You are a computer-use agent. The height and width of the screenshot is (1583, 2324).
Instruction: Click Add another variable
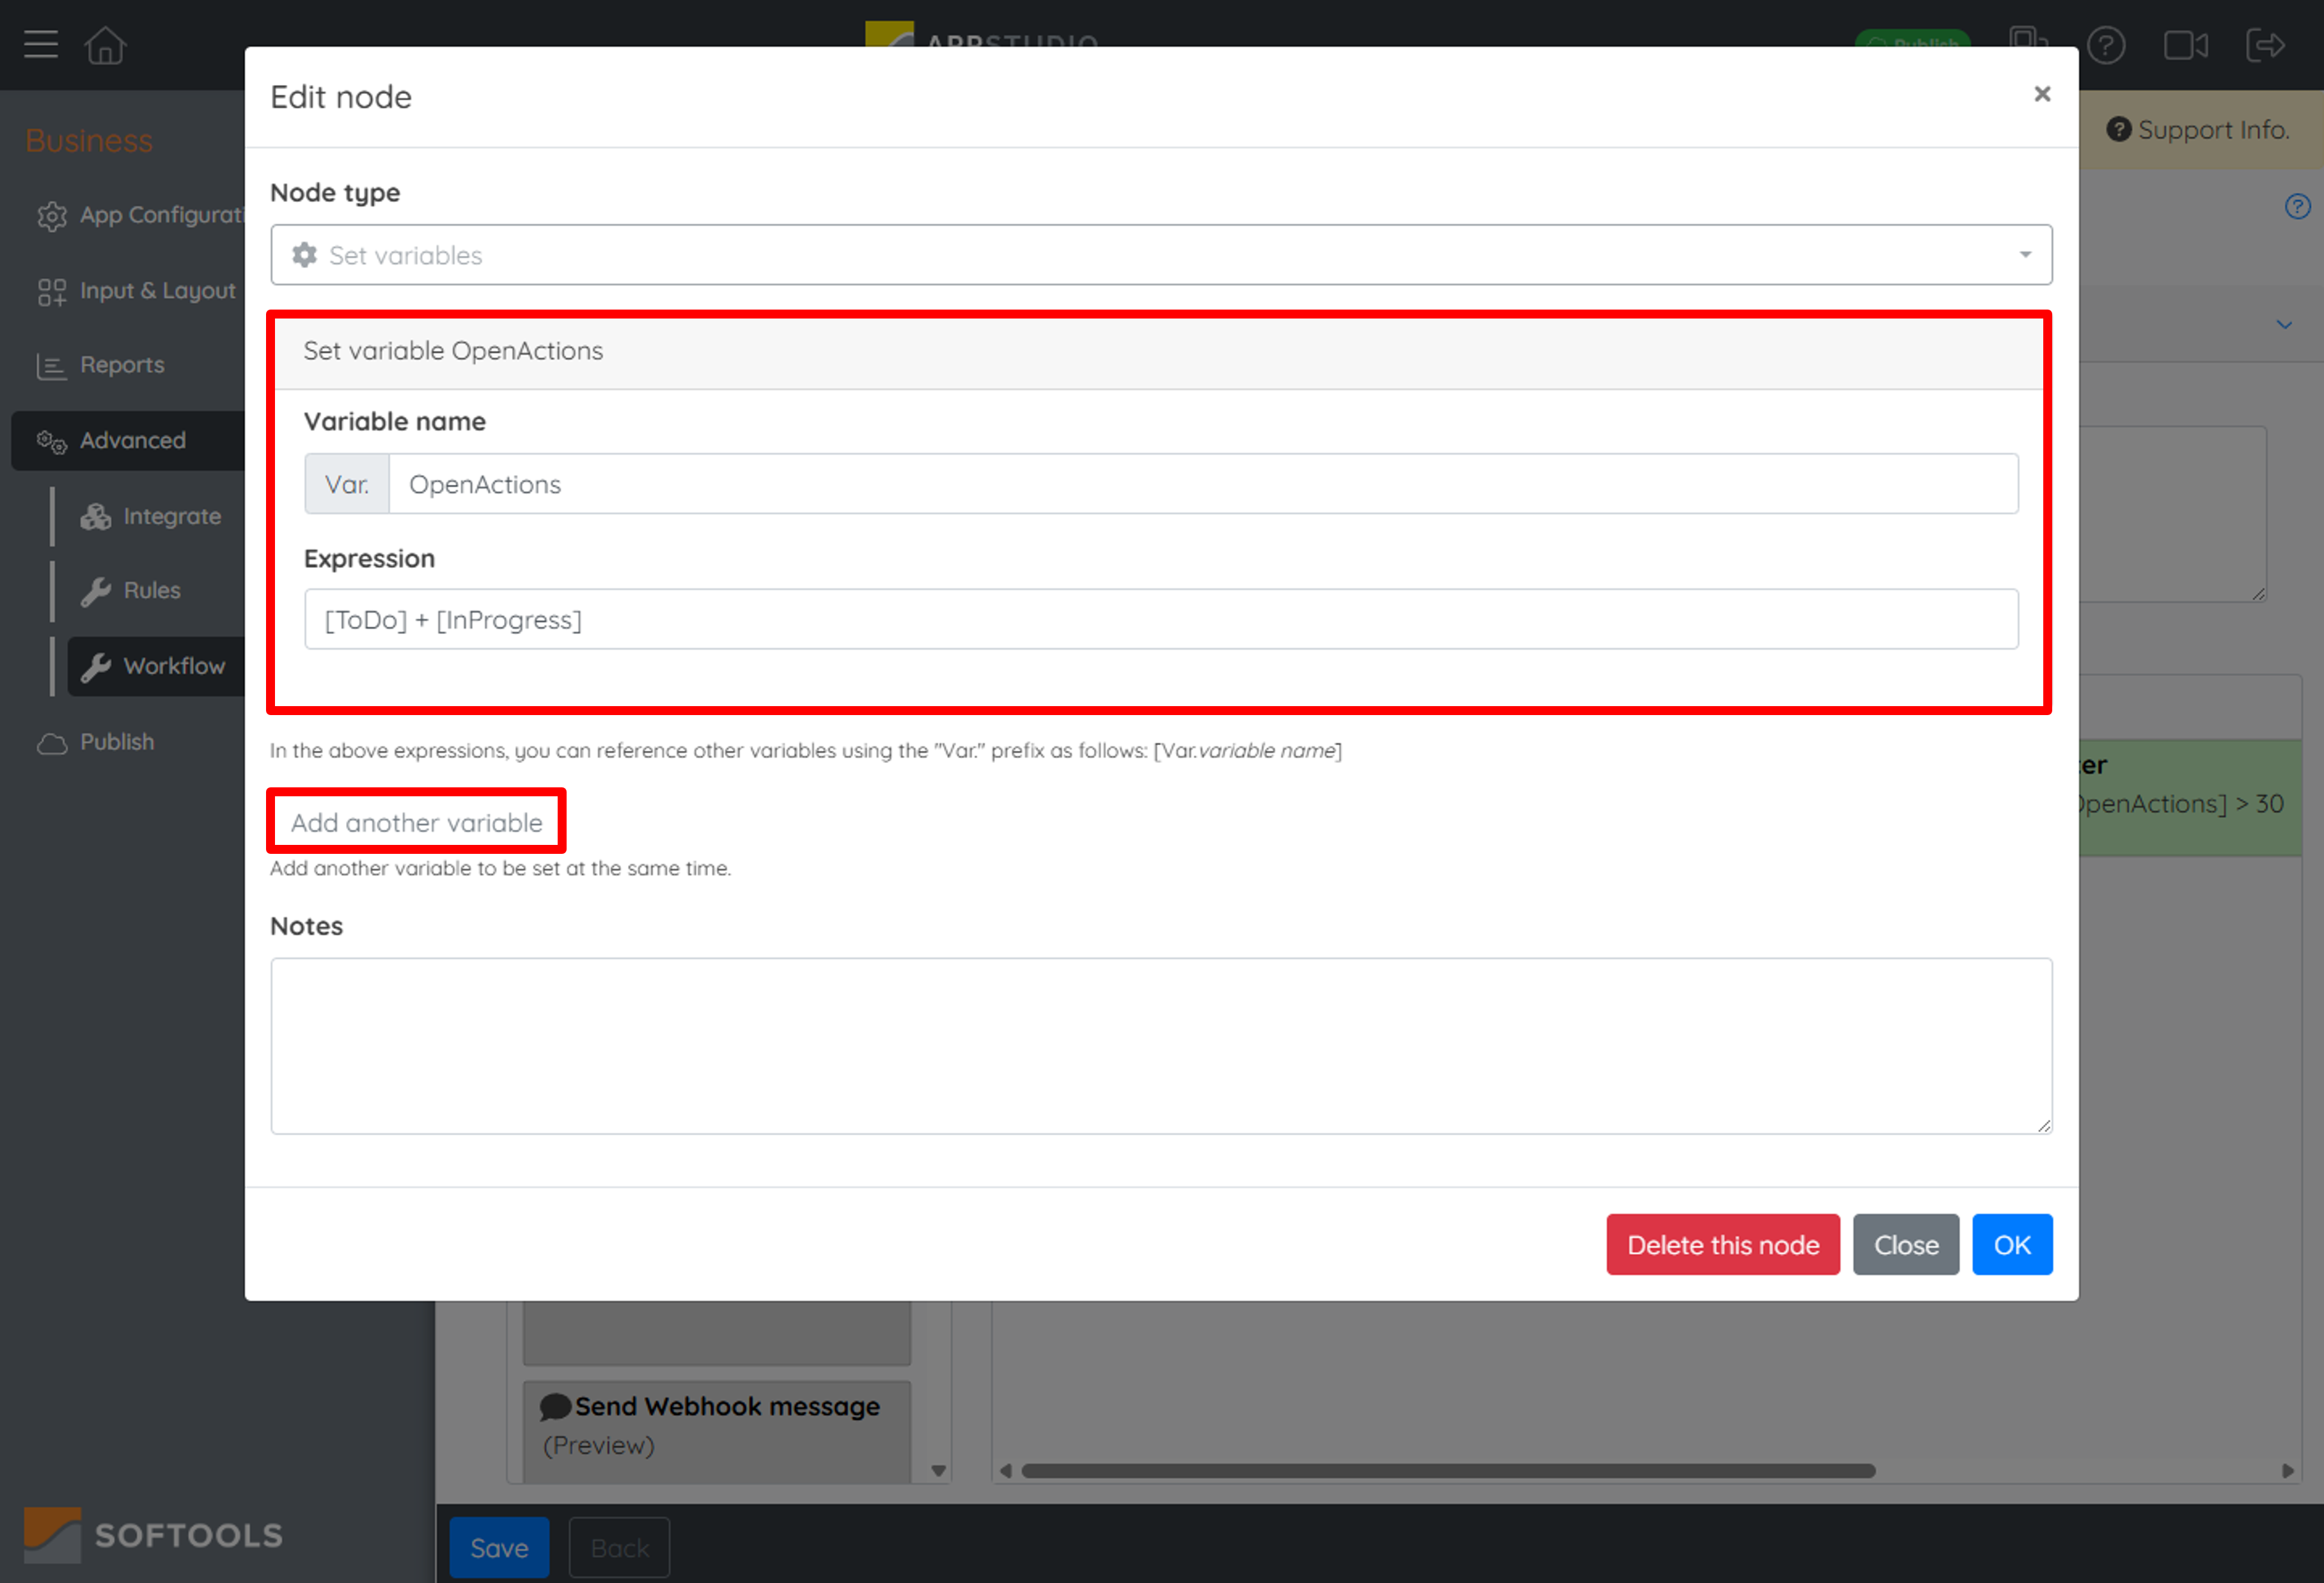[x=416, y=822]
